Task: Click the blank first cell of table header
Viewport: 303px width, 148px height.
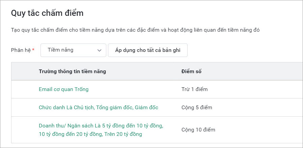Action: coord(25,71)
